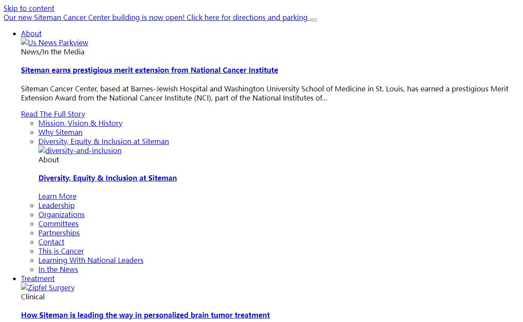Click the diversity-and-inclusion image

[x=80, y=151]
